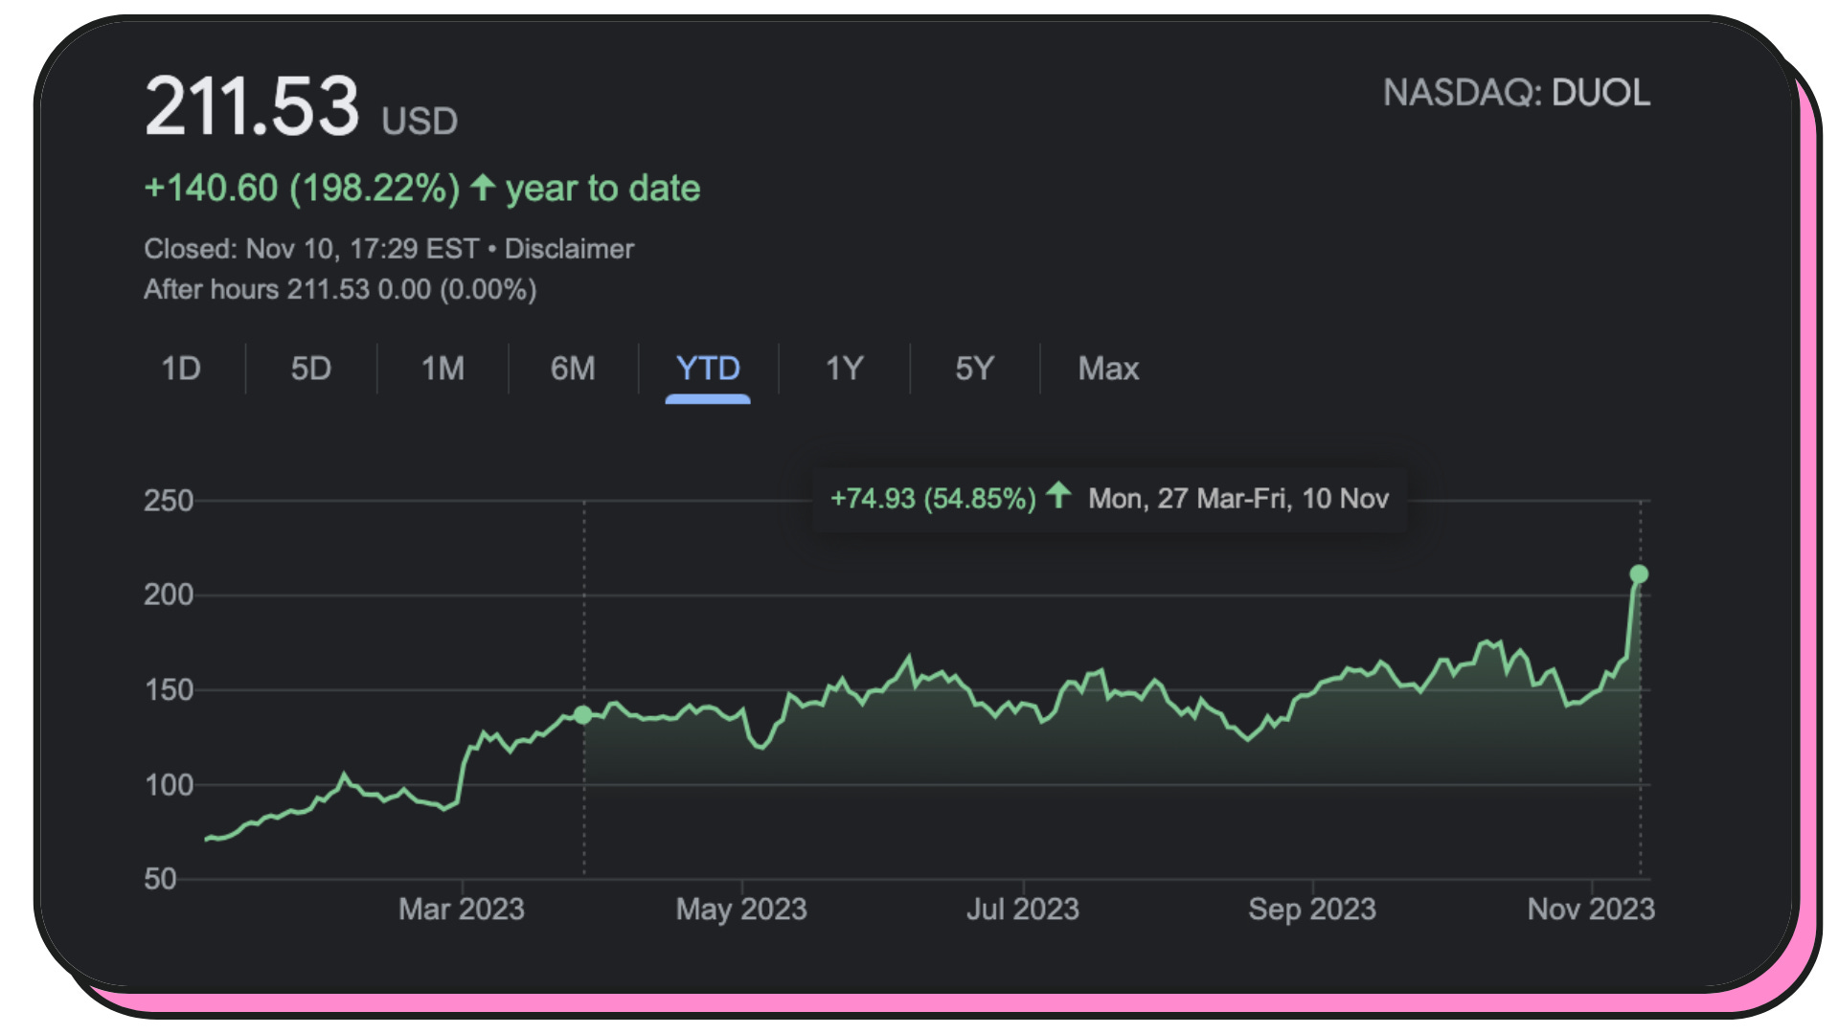Image resolution: width=1839 pixels, height=1034 pixels.
Task: View the 1Y performance chart
Action: (843, 369)
